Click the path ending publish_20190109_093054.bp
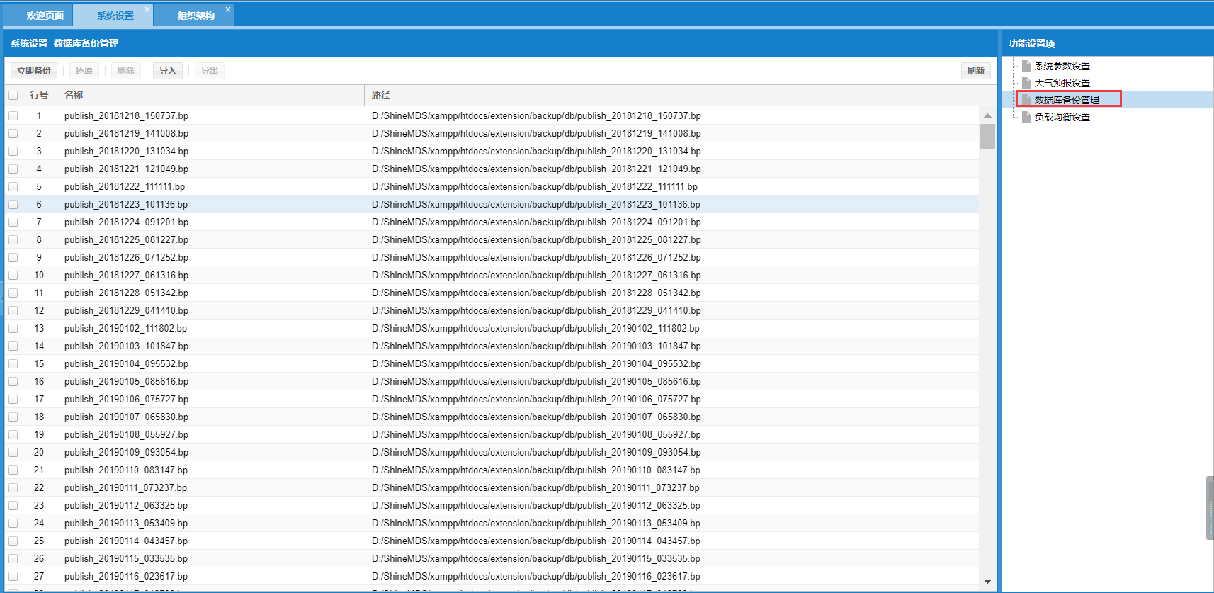The width and height of the screenshot is (1214, 593). (x=536, y=452)
